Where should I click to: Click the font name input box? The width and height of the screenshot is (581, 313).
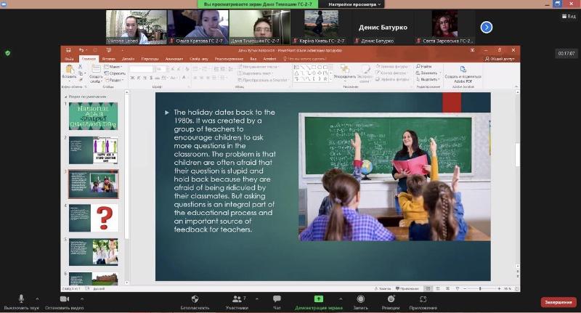(x=141, y=69)
